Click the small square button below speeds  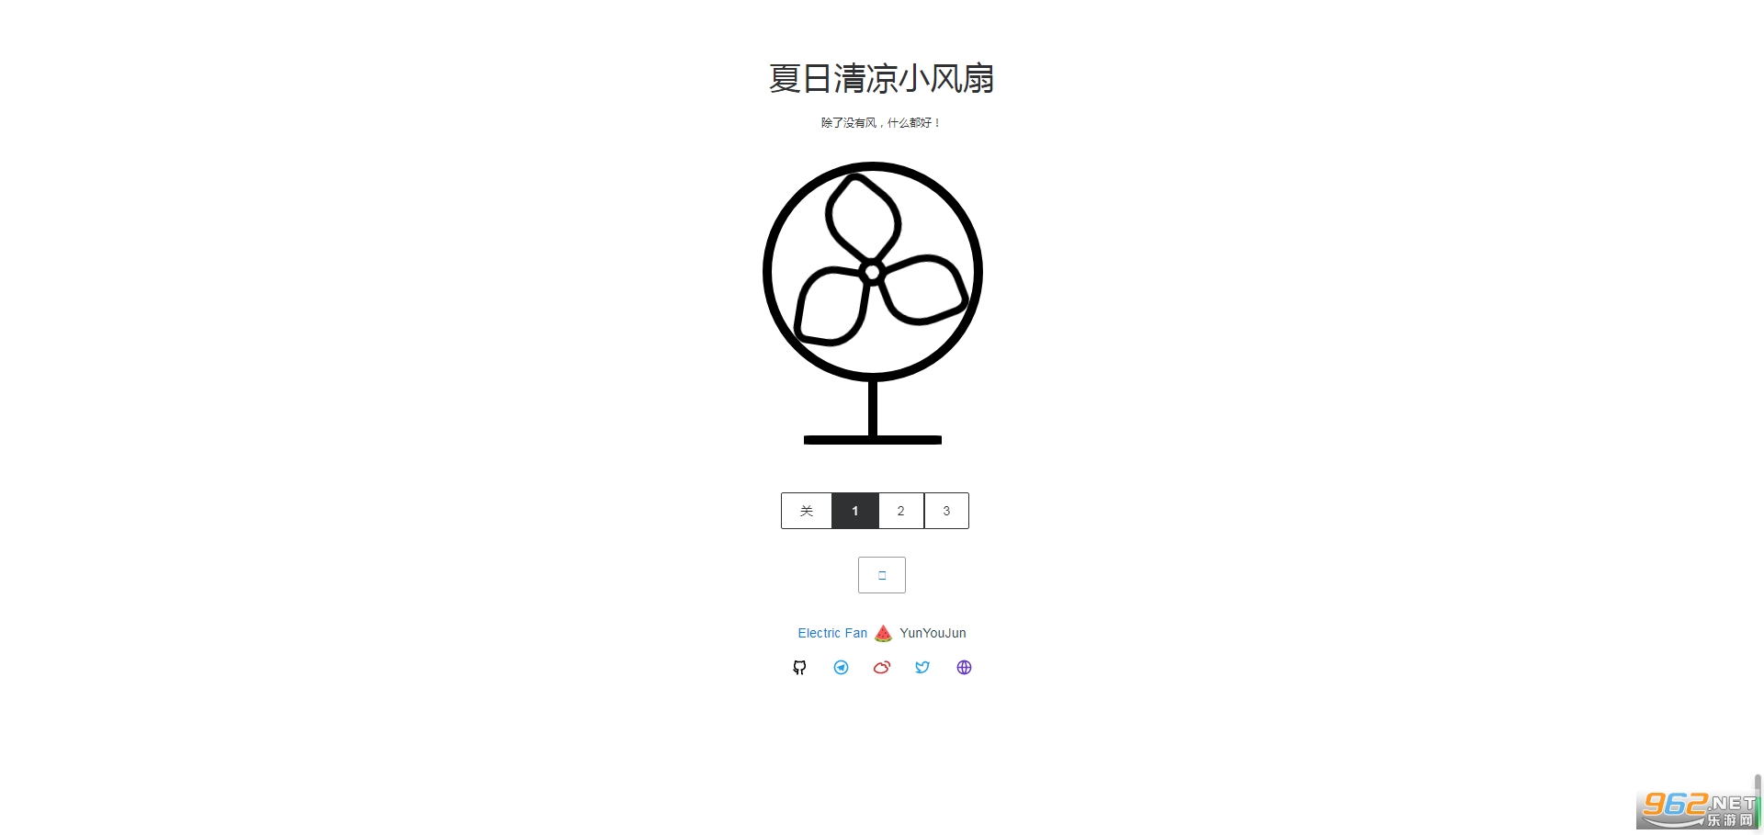[882, 575]
